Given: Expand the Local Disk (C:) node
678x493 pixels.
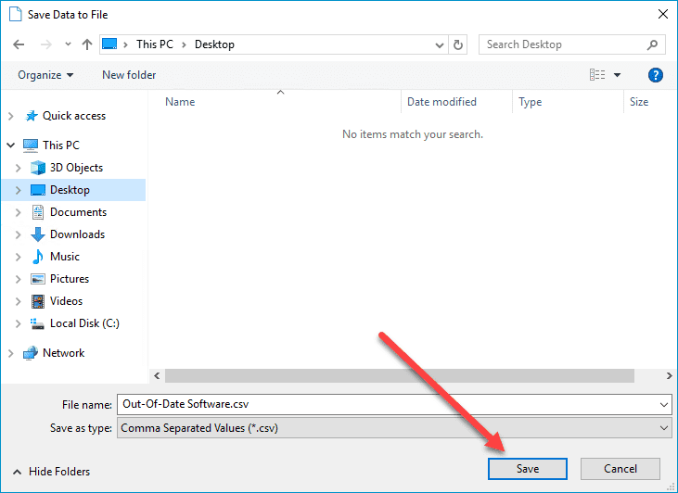Looking at the screenshot, I should pyautogui.click(x=19, y=323).
